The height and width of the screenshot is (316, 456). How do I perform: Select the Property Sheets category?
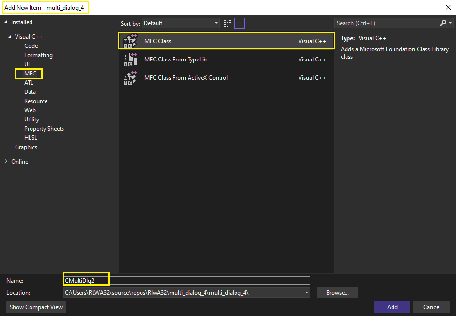(x=44, y=129)
